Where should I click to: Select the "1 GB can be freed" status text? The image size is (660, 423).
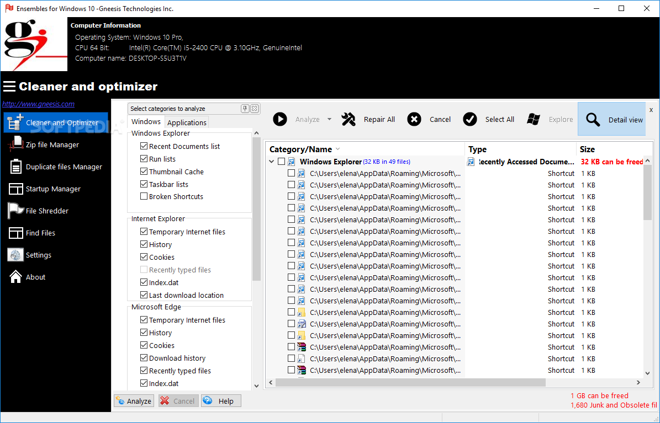[599, 395]
